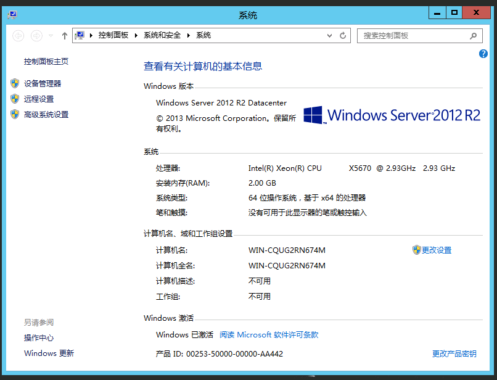The image size is (497, 380).
Task: Expand the arrow before 系统和安全 breadcrumb
Action: pos(136,35)
